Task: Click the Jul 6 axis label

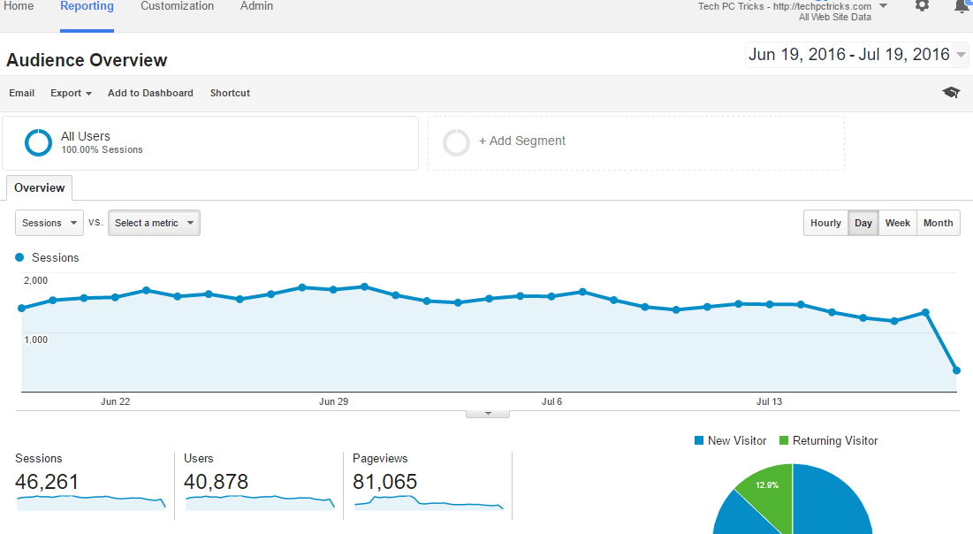Action: coord(551,401)
